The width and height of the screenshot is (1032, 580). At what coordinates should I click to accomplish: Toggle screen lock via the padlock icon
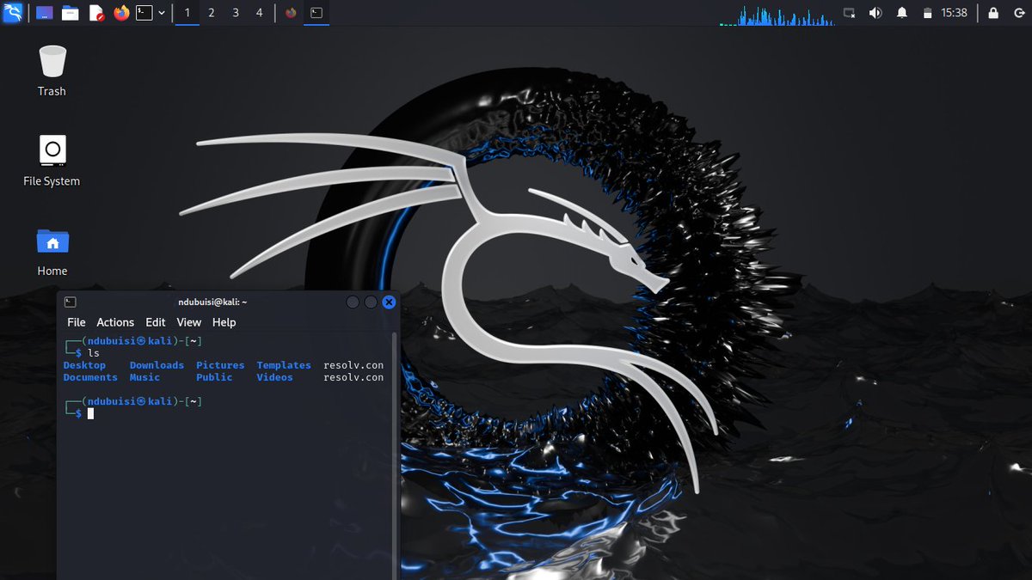993,12
